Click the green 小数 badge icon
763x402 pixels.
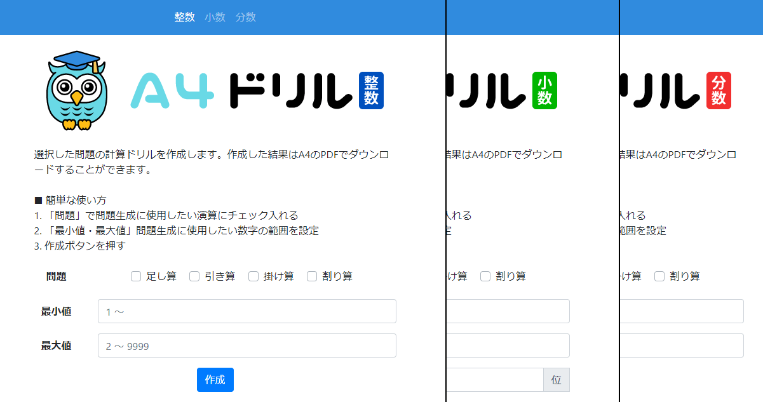pyautogui.click(x=544, y=91)
